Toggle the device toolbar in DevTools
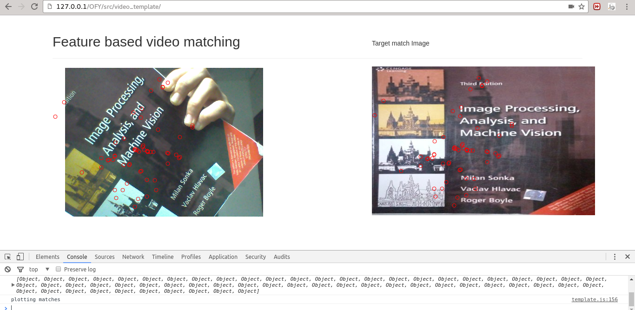635x310 pixels. pos(20,257)
